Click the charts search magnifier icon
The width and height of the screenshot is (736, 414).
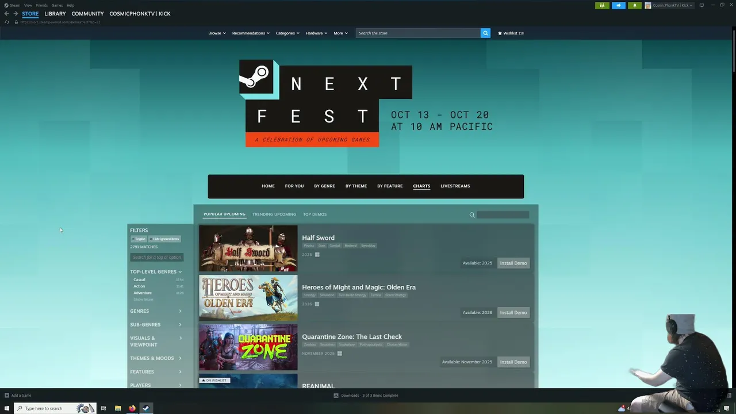472,214
